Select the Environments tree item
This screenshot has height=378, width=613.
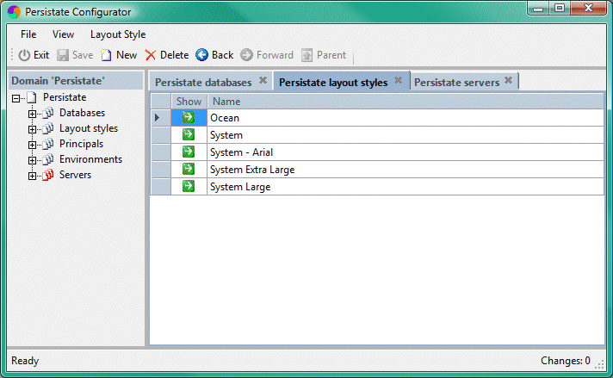90,159
